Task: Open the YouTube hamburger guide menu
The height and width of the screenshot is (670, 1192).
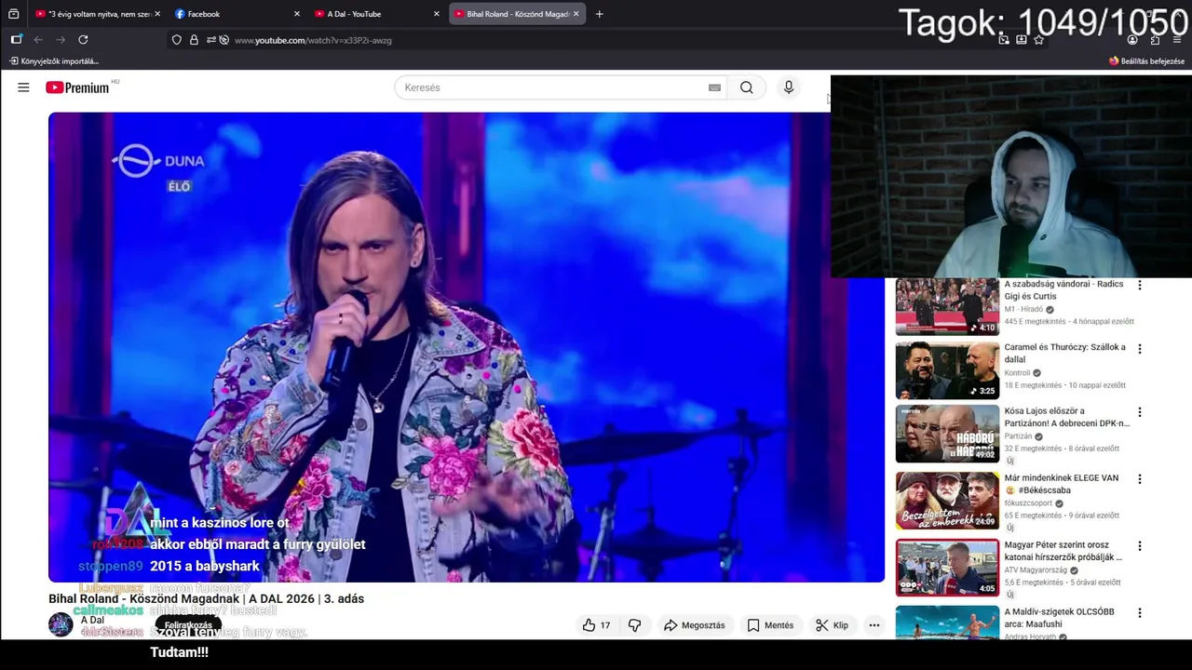Action: (23, 87)
